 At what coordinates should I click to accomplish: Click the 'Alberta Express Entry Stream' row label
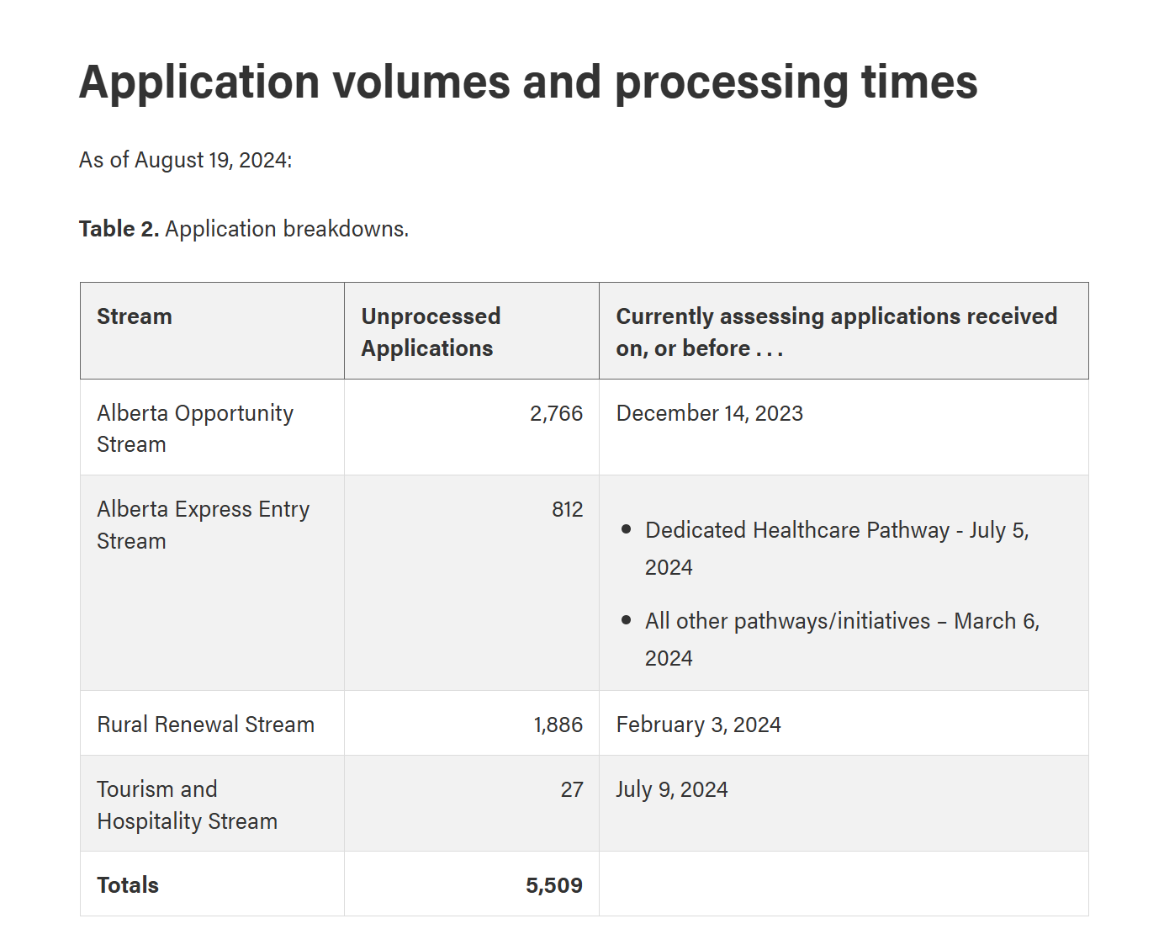(x=203, y=525)
